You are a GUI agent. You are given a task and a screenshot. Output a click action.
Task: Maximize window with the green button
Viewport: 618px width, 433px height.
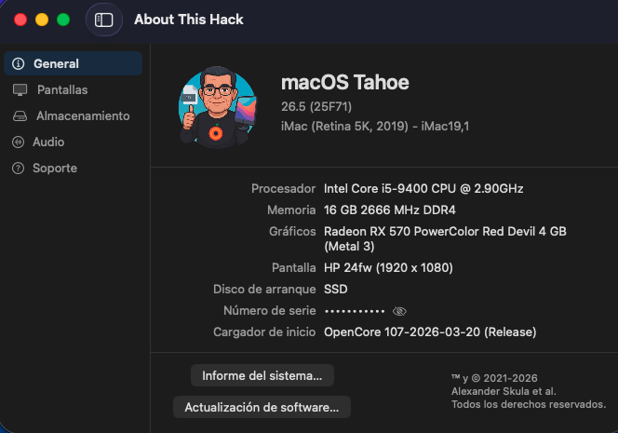(x=63, y=20)
